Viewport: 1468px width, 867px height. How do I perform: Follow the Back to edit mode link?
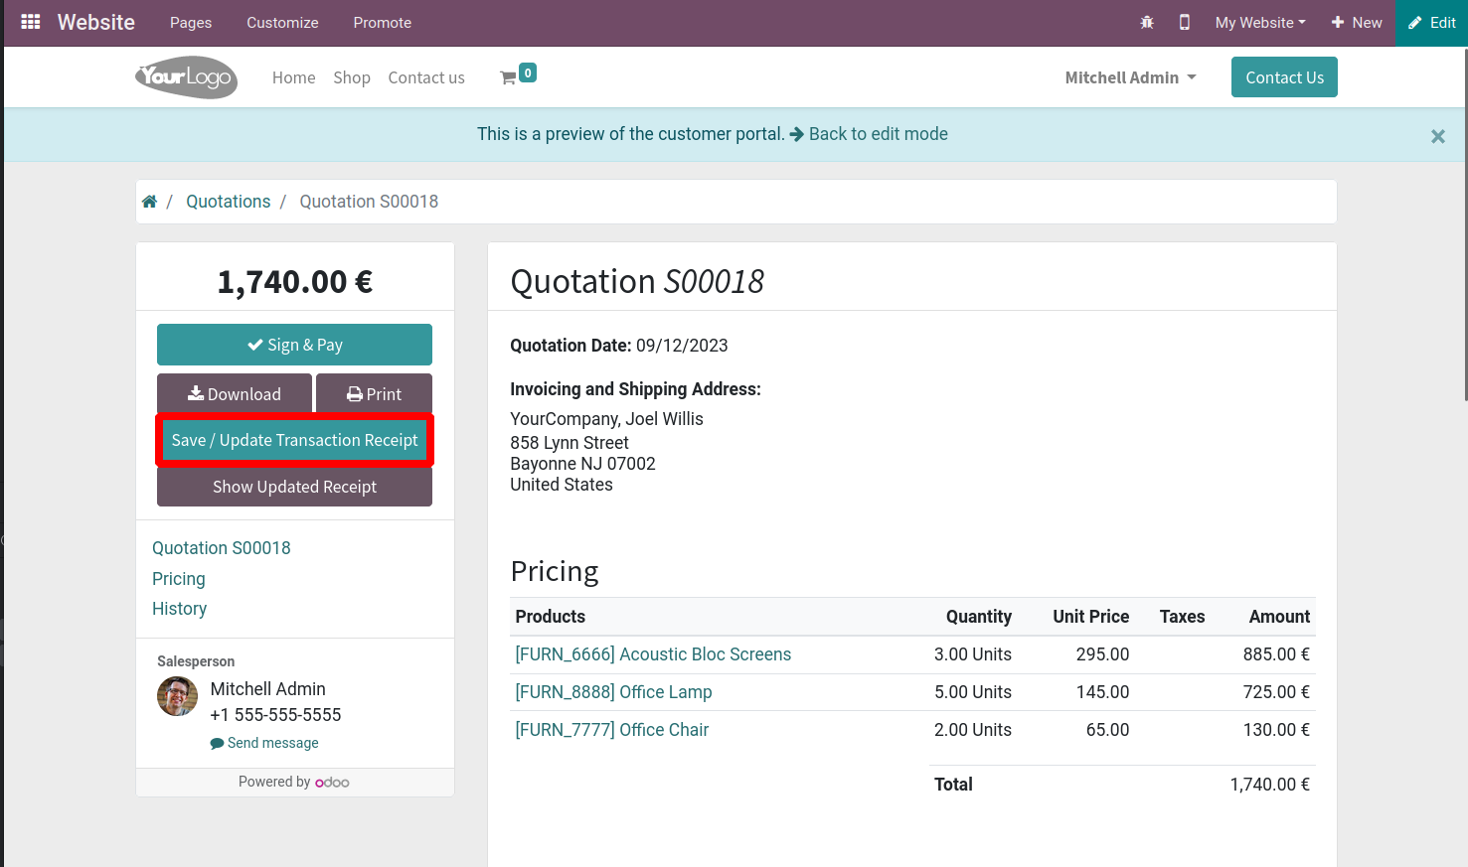tap(877, 134)
